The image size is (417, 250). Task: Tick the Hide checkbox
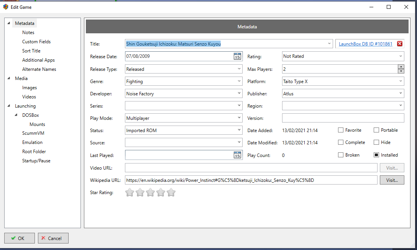[376, 142]
